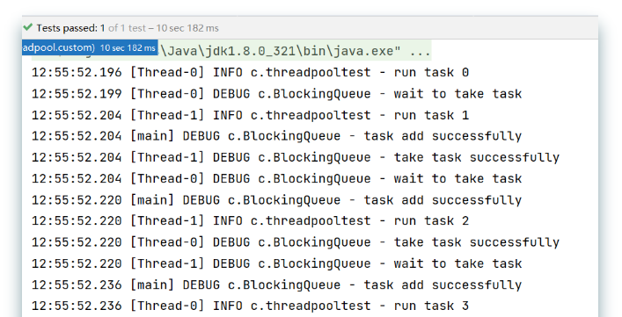Click the '10 sec 182 ms' duration in header
622x317 pixels.
[187, 28]
